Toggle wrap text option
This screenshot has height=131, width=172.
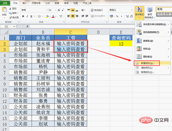97,10
